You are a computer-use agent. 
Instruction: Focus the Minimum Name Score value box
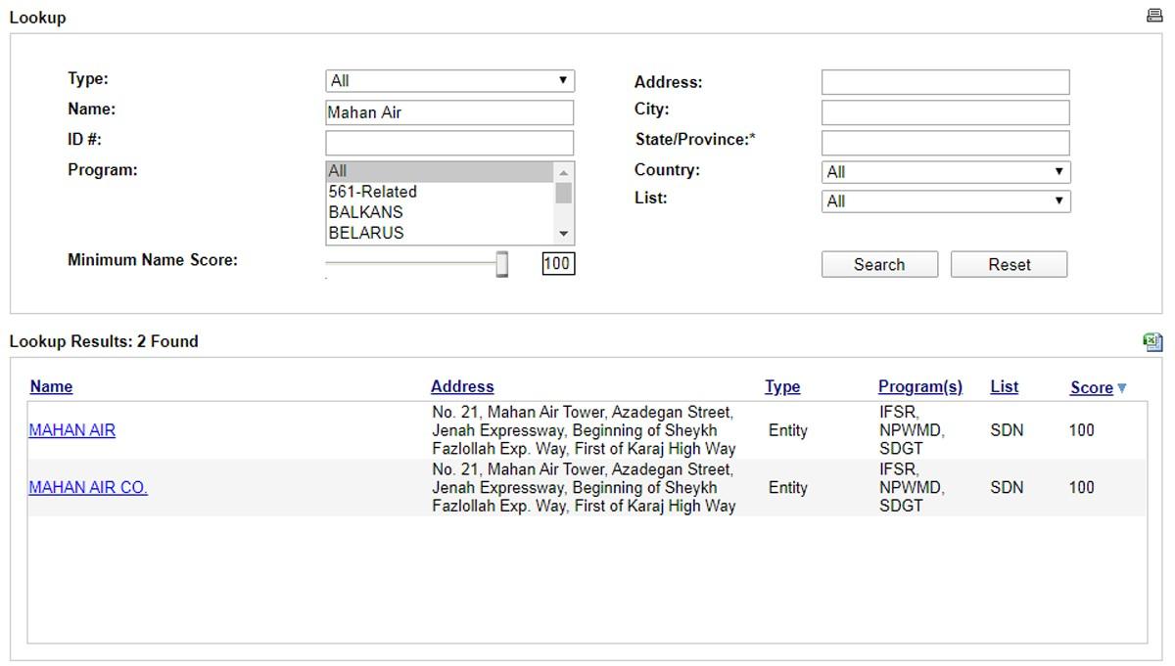(x=557, y=263)
